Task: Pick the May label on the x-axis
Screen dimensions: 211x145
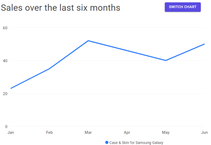Action: [x=166, y=133]
